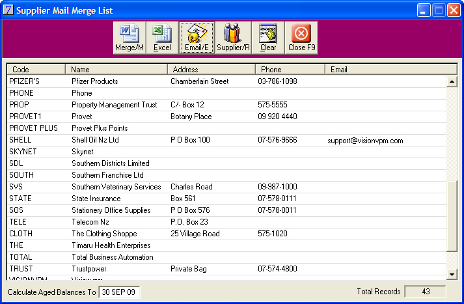Sort by the Name column header
This screenshot has height=304, width=464.
[116, 69]
